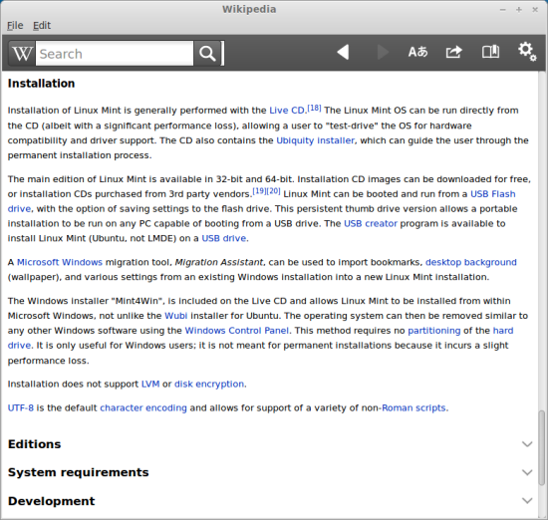Open the Ubiquity installer link
The height and width of the screenshot is (520, 548).
tap(315, 140)
